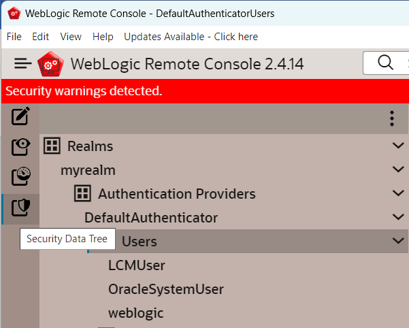Open the weblogic user entry
Viewport: 409px width, 328px height.
tap(135, 314)
